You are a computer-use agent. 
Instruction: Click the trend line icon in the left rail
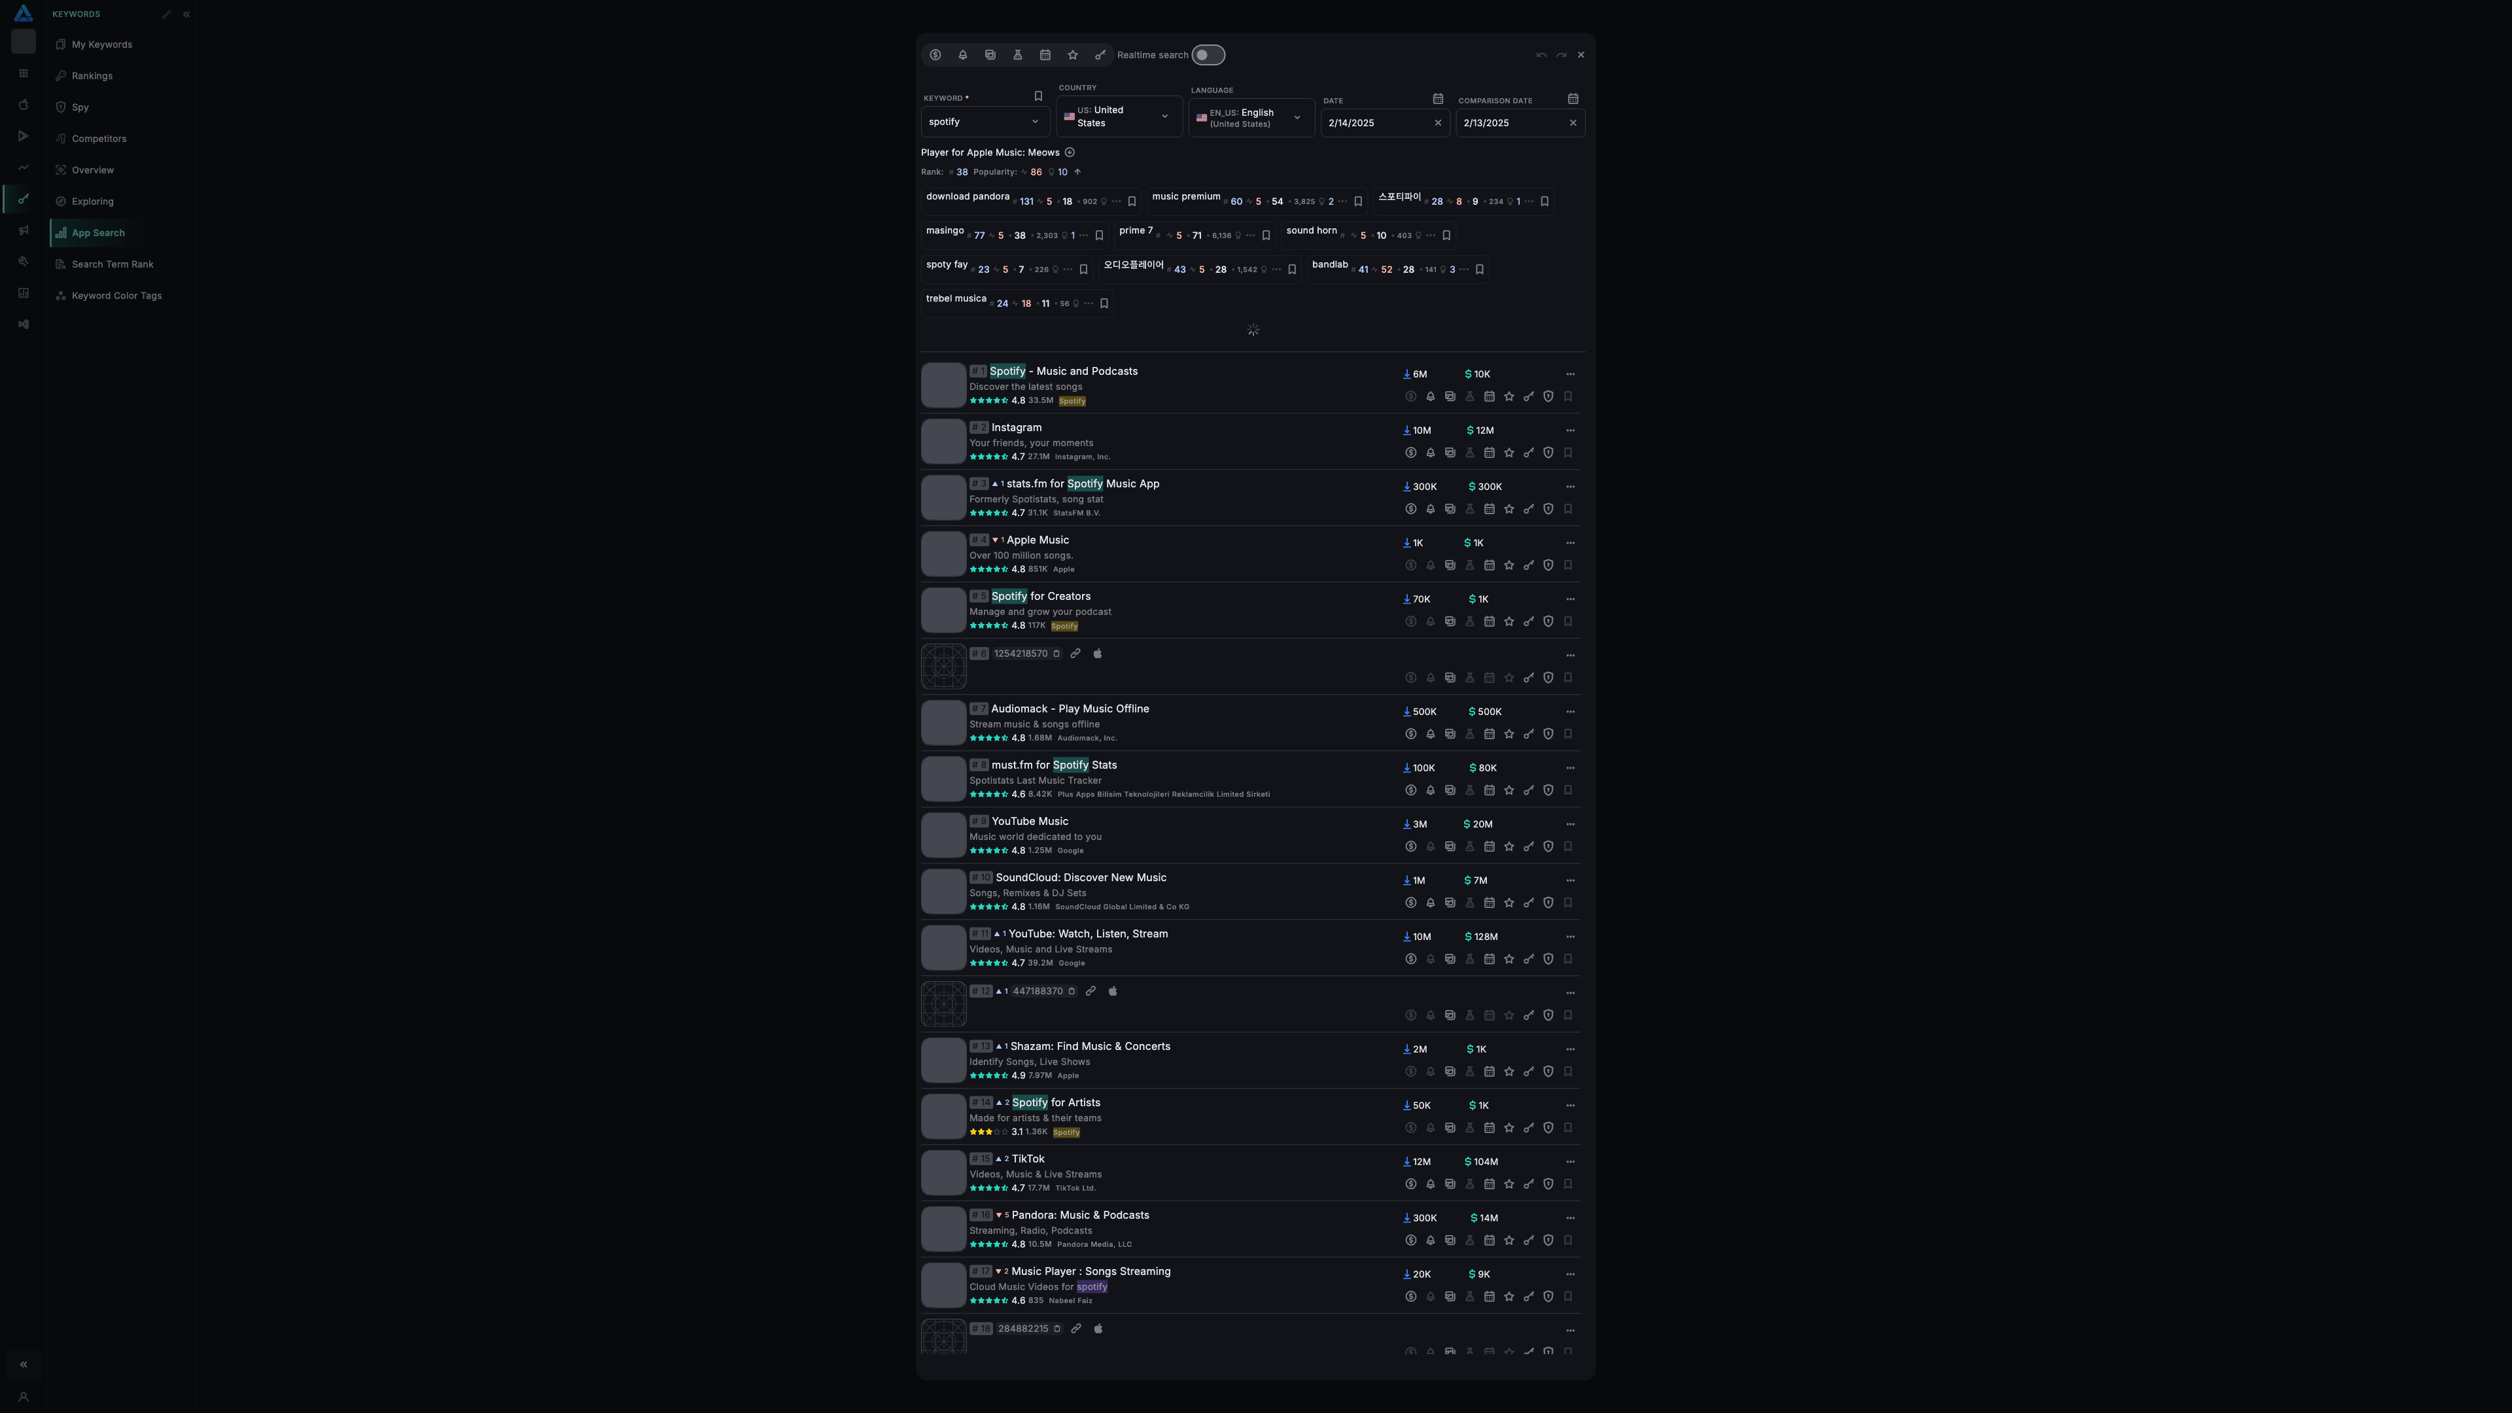[x=24, y=167]
